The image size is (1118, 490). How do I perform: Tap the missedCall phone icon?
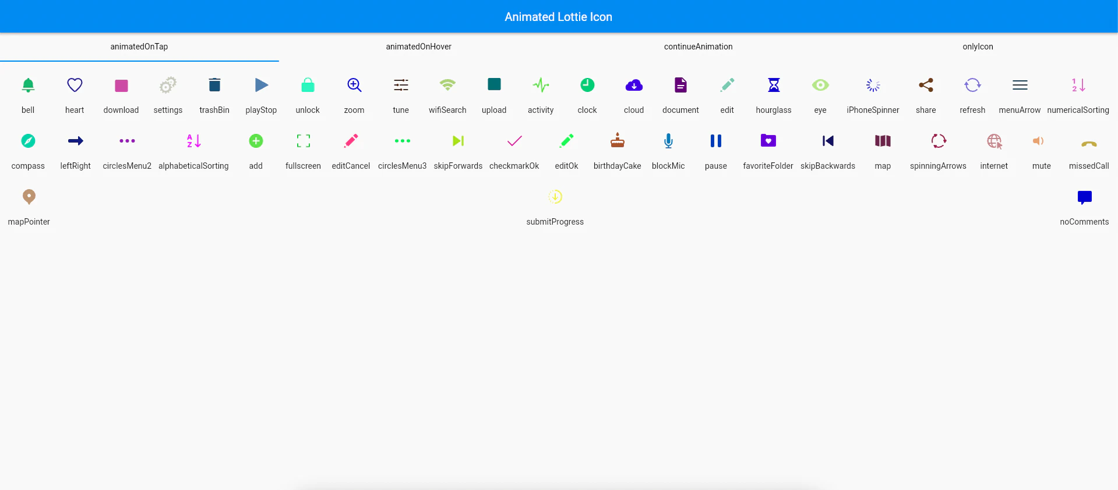point(1089,143)
